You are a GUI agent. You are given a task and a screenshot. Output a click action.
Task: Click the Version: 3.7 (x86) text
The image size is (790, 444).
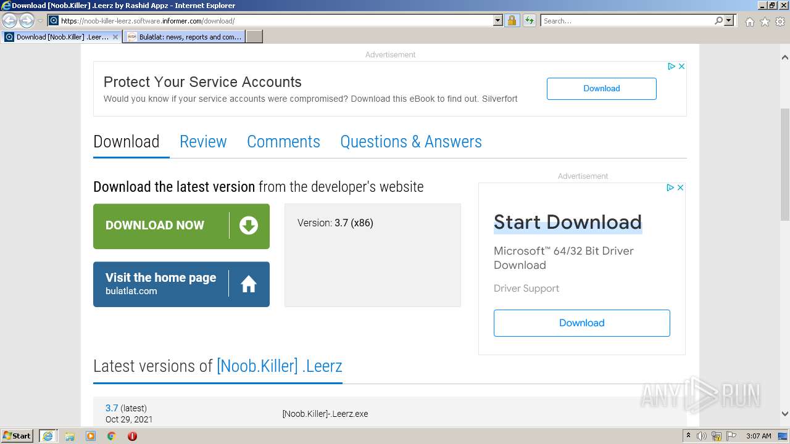pos(335,223)
